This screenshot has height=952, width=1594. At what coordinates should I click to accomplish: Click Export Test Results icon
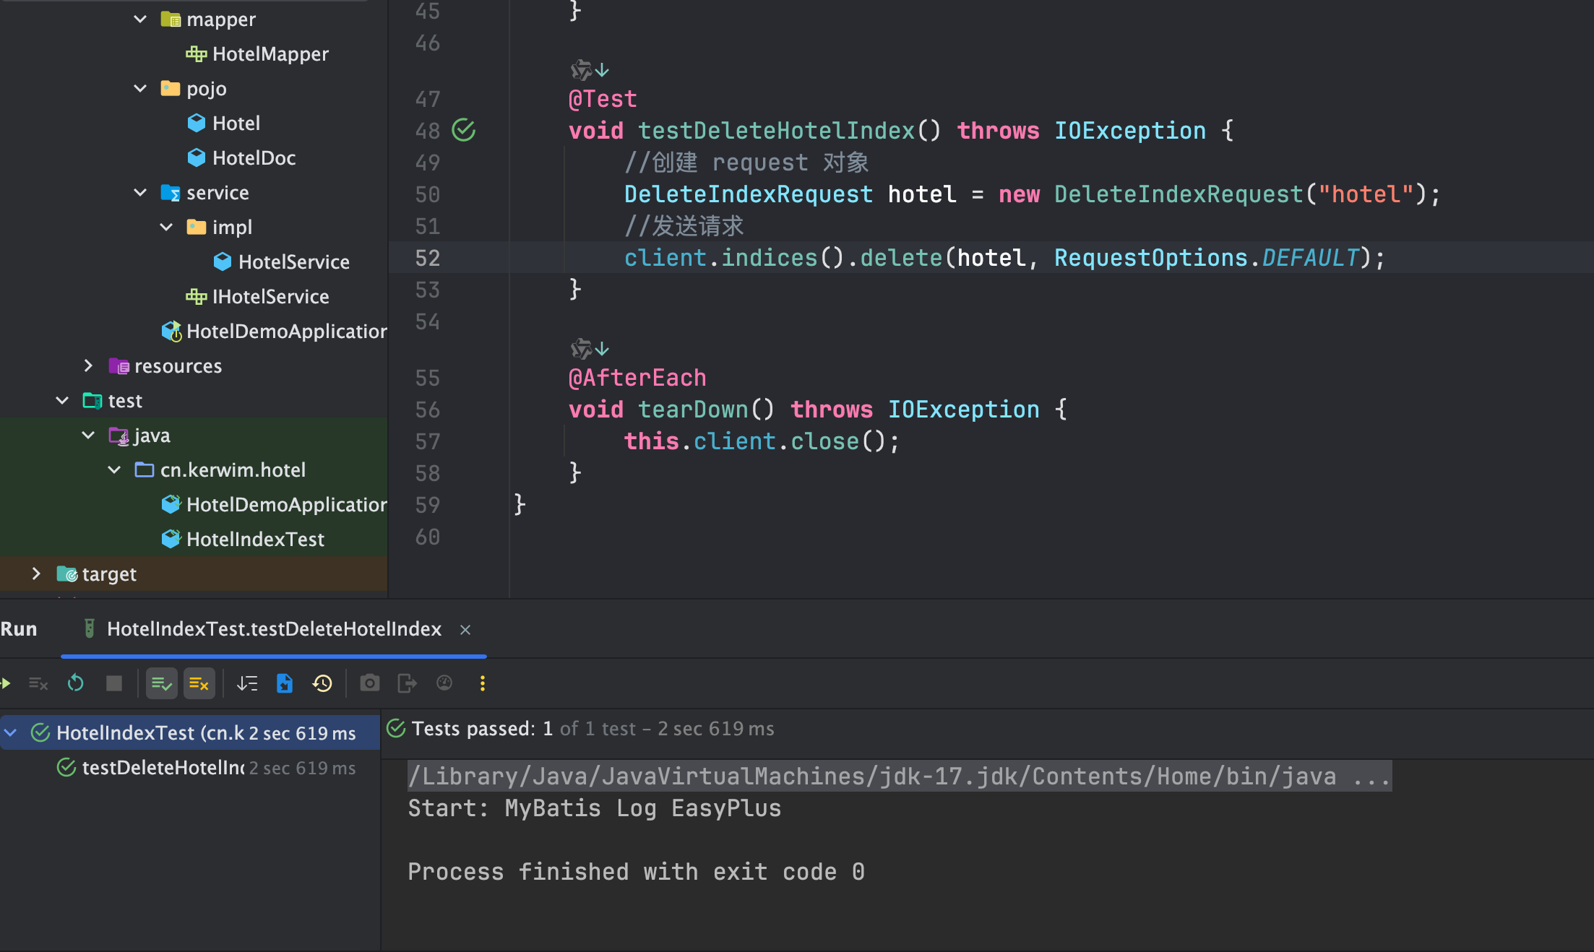(x=408, y=683)
